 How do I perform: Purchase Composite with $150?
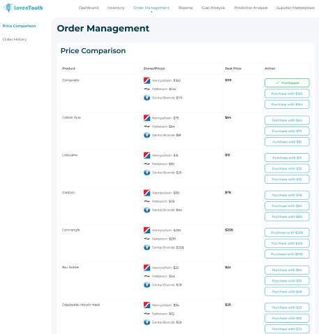pos(287,94)
